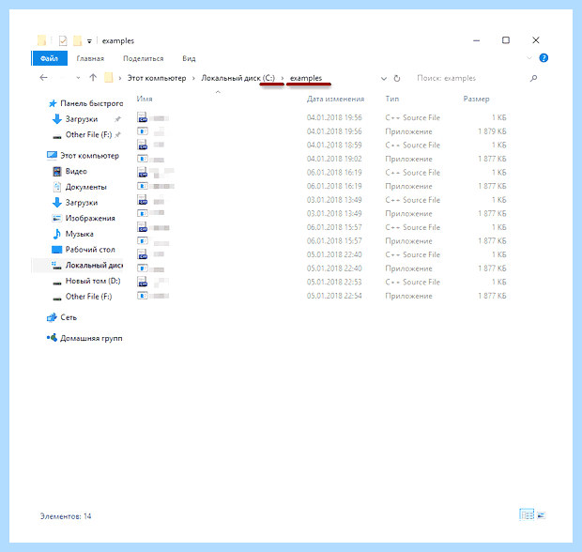Expand the address bar history dropdown

click(384, 78)
